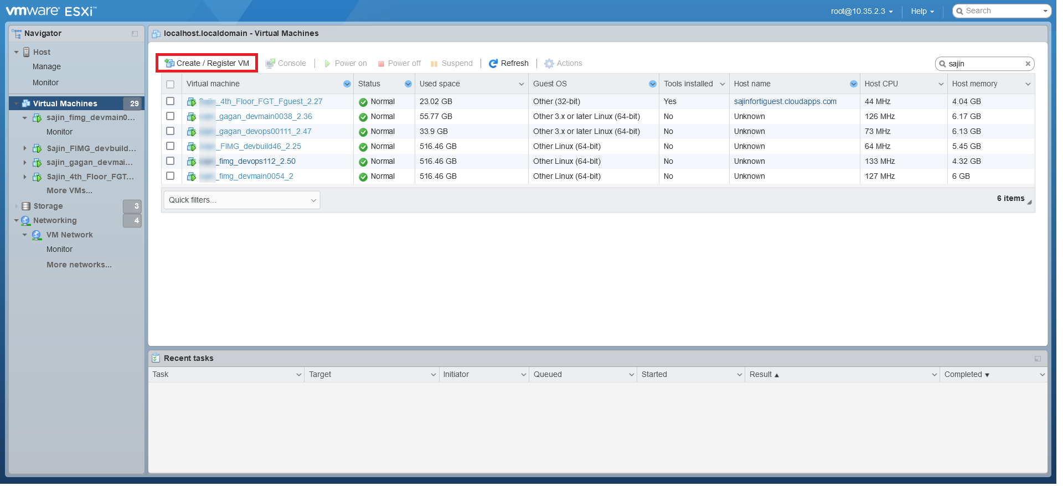Click the Storage icon in Navigator

click(x=26, y=206)
